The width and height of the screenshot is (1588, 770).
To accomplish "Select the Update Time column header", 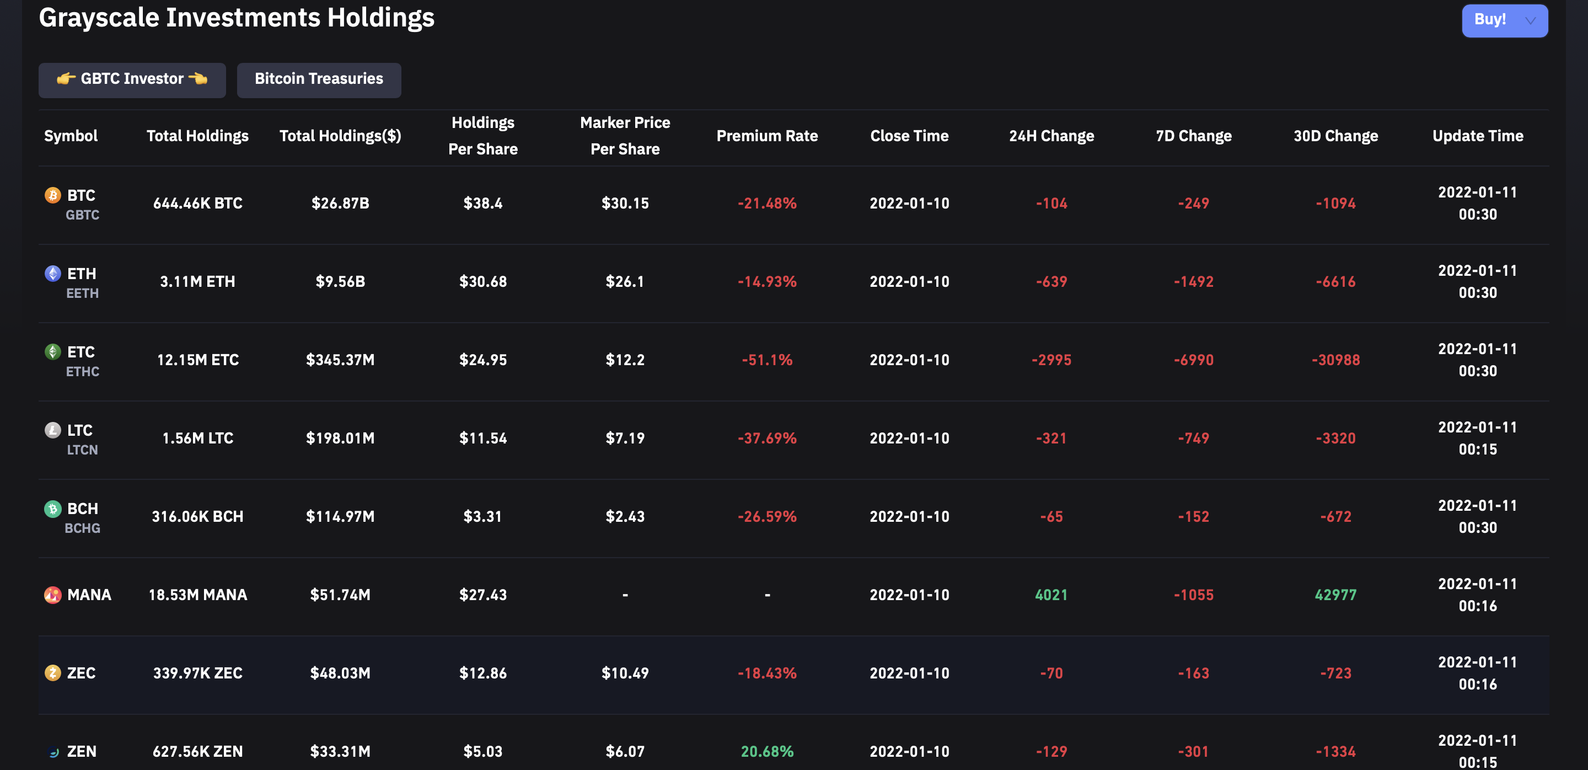I will pyautogui.click(x=1478, y=136).
